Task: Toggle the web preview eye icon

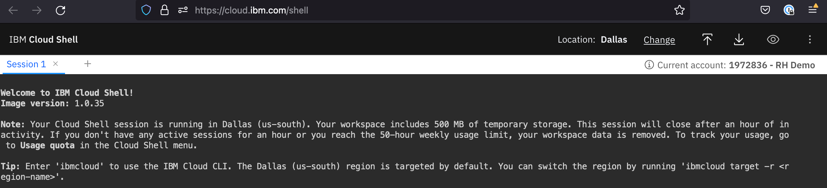Action: [773, 39]
